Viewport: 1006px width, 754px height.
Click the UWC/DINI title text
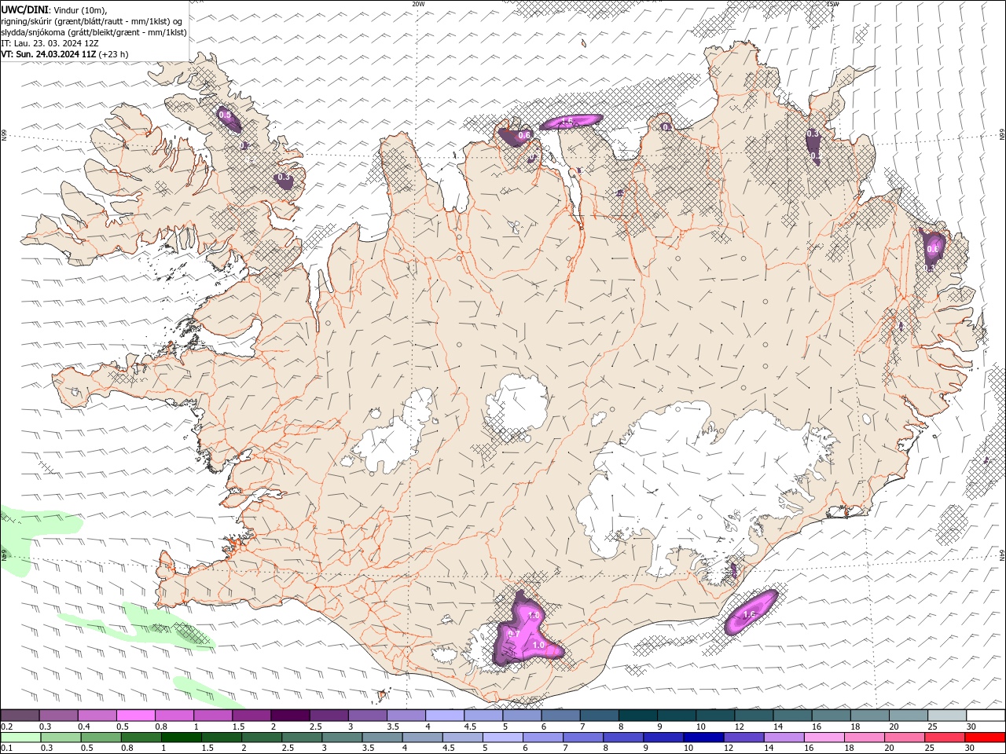point(24,9)
